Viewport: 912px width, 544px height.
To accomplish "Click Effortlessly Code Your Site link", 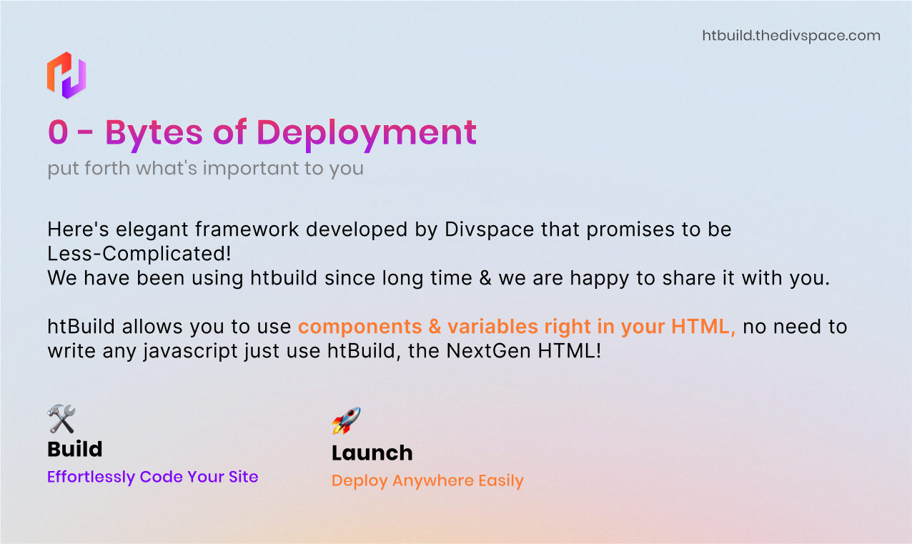I will pos(153,476).
